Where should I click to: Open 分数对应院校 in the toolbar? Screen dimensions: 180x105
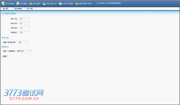(60, 4)
